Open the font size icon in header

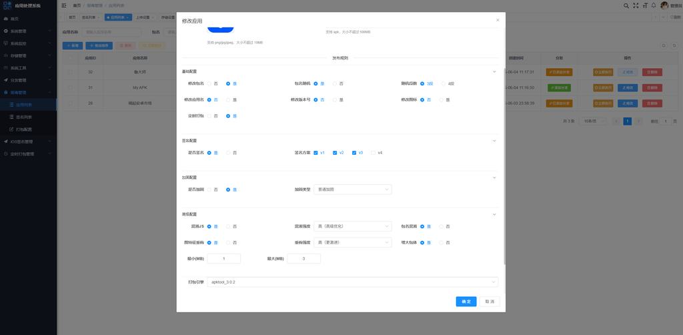[x=645, y=5]
